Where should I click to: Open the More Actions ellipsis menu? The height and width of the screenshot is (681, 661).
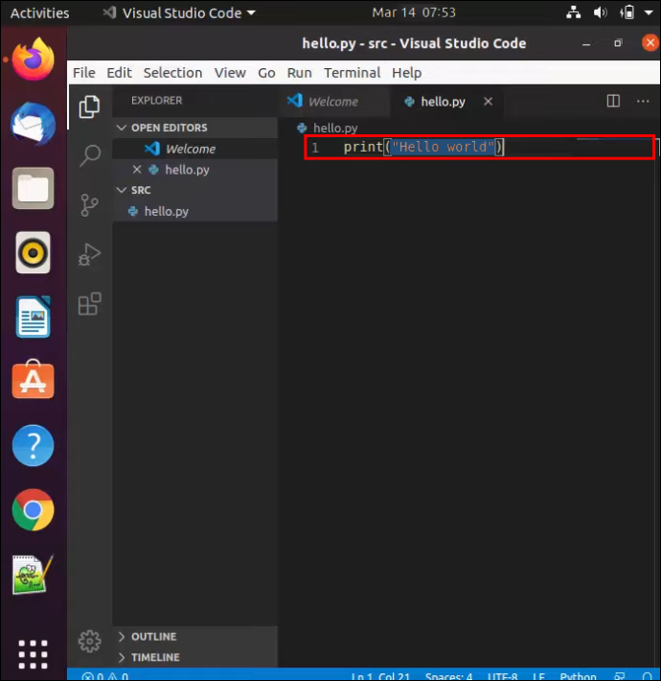[643, 102]
